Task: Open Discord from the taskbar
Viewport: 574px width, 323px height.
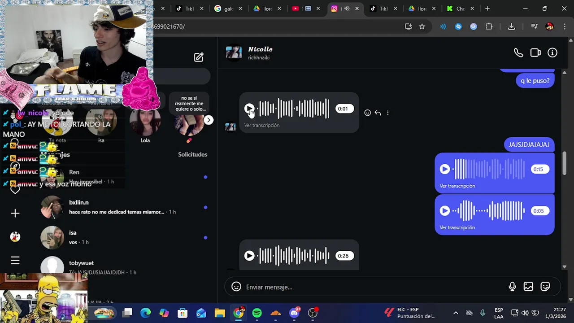Action: [x=295, y=313]
